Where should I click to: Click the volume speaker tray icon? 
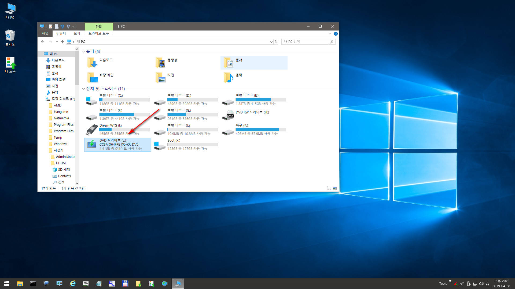[481, 284]
